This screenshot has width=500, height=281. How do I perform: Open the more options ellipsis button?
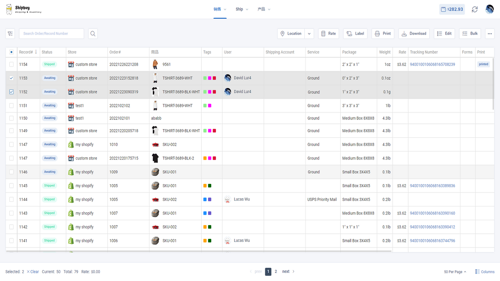point(490,34)
